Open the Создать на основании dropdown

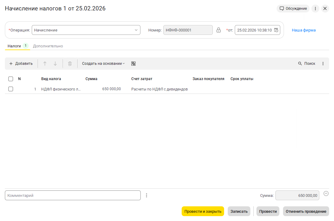[103, 64]
